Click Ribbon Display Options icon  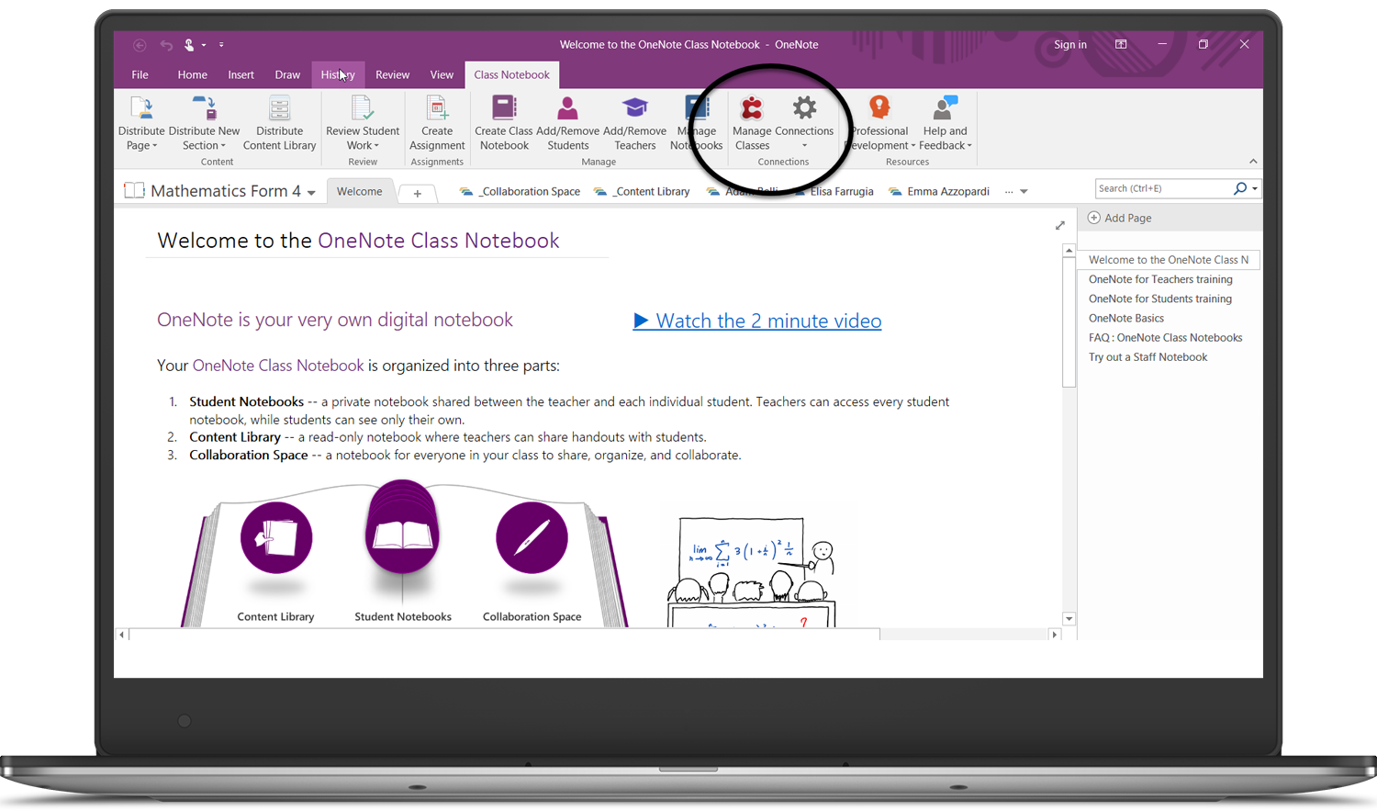1121,44
